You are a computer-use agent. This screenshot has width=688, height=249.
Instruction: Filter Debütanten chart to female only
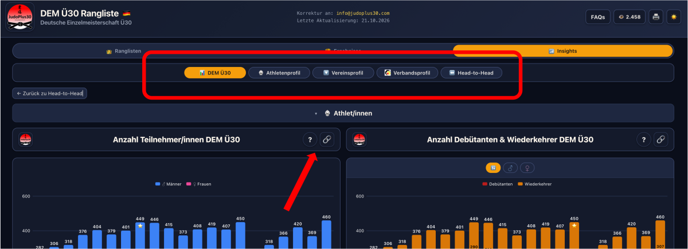[x=526, y=168]
